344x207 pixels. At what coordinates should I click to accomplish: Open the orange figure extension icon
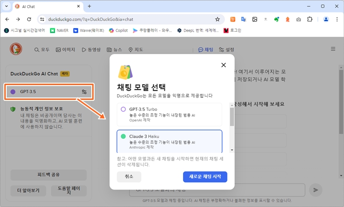click(288, 19)
